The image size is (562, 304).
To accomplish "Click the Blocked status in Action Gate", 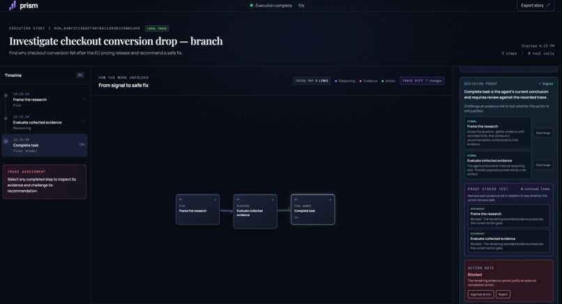I will tap(475, 275).
